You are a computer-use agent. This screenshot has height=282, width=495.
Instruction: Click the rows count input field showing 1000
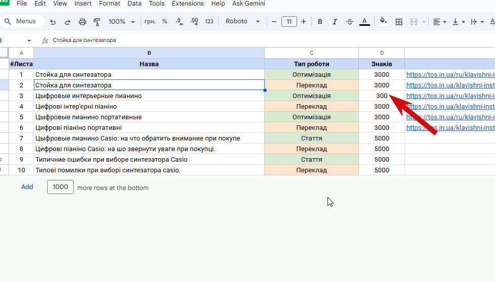pyautogui.click(x=60, y=187)
